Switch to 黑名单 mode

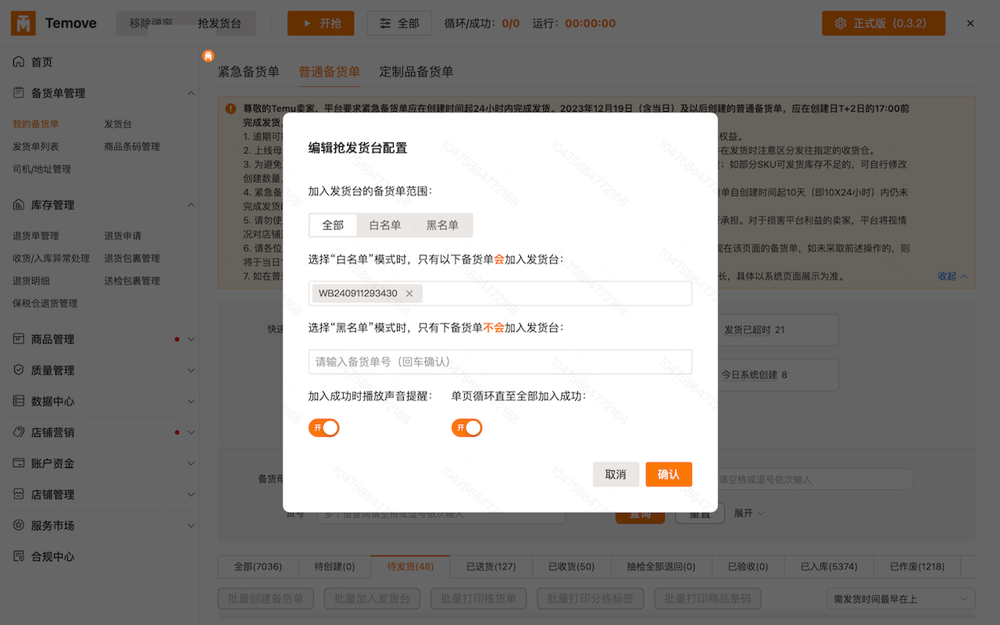443,224
